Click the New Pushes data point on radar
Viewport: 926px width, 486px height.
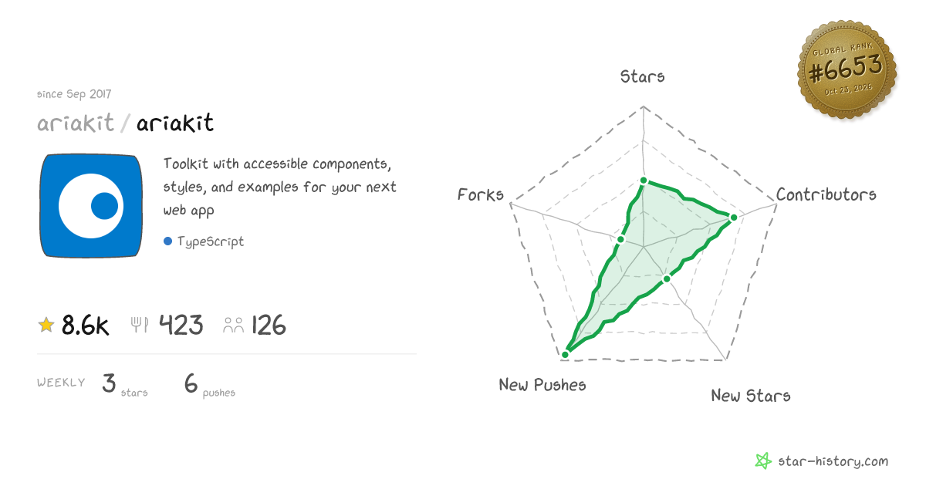tap(566, 354)
